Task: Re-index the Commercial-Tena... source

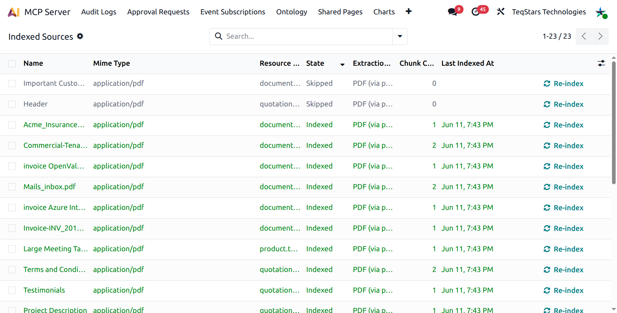Action: [563, 146]
